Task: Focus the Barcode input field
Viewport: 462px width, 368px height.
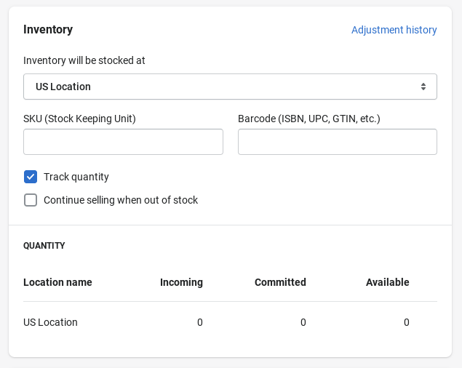Action: point(338,142)
